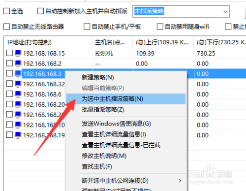
Task: Click the 主机名 column header
Action: (x=112, y=42)
